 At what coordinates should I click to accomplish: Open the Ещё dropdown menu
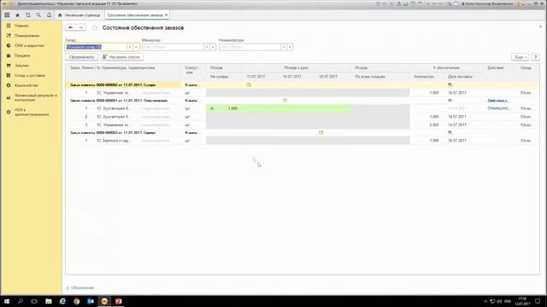coord(521,57)
